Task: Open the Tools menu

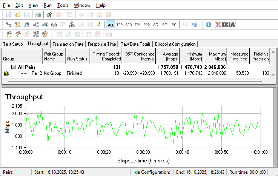Action: coord(63,5)
